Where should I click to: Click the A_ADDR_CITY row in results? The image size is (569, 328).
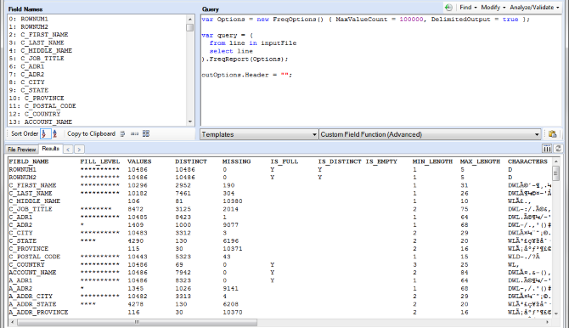pyautogui.click(x=279, y=297)
